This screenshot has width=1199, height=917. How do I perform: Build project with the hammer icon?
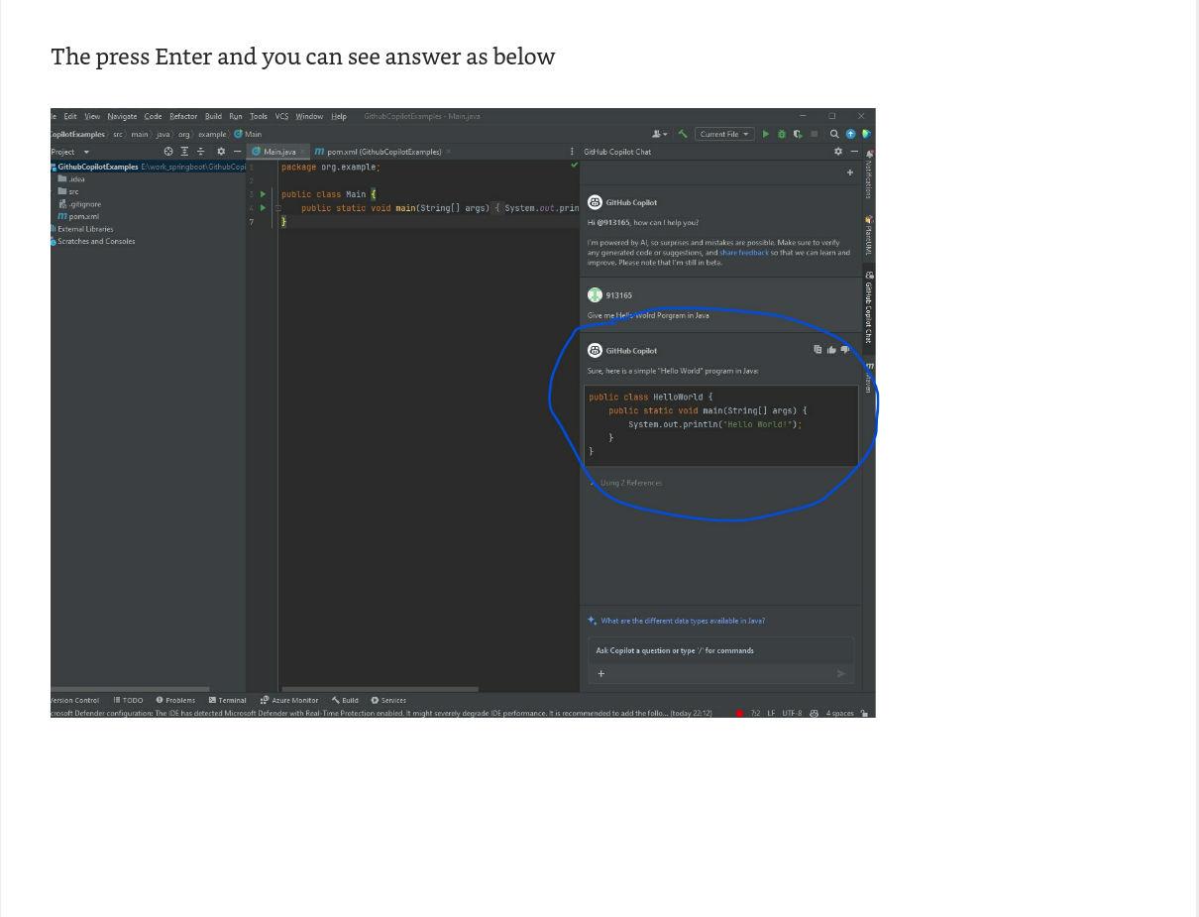[683, 134]
